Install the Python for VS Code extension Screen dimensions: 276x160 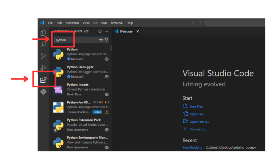[97, 112]
